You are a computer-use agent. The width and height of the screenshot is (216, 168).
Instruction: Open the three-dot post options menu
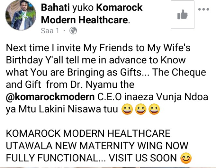203,9
